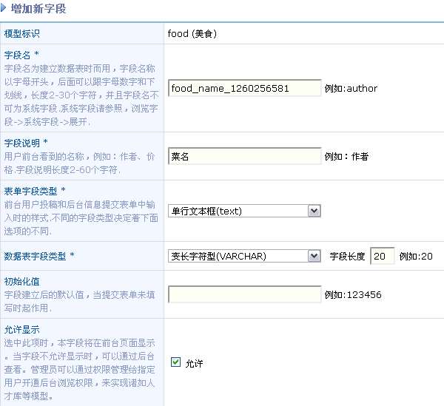Open the 单行文本框(text) form type dropdown

[243, 211]
